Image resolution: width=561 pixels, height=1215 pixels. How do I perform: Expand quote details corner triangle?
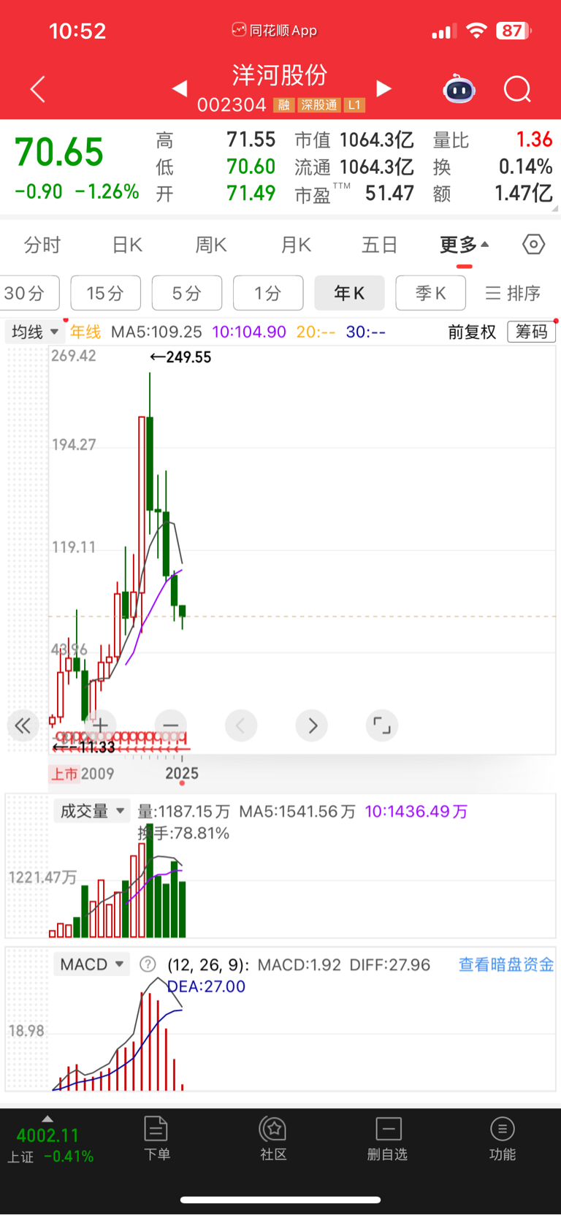(x=556, y=208)
